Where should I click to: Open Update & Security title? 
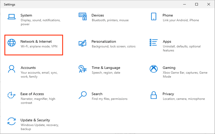(35, 120)
